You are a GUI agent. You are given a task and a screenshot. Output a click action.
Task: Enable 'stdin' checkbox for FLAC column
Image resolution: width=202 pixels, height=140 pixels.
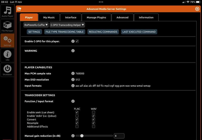coord(77,116)
